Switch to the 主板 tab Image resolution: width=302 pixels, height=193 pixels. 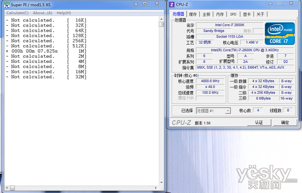coord(206,14)
